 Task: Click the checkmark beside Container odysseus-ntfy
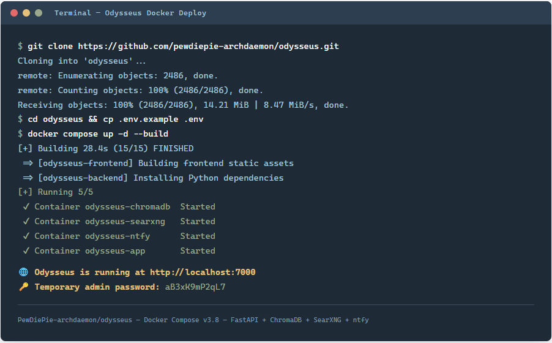26,236
